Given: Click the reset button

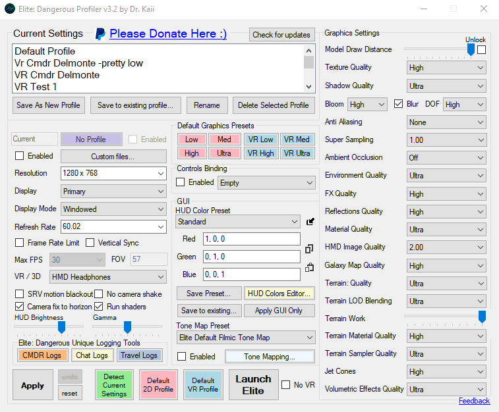Looking at the screenshot, I should pos(70,394).
